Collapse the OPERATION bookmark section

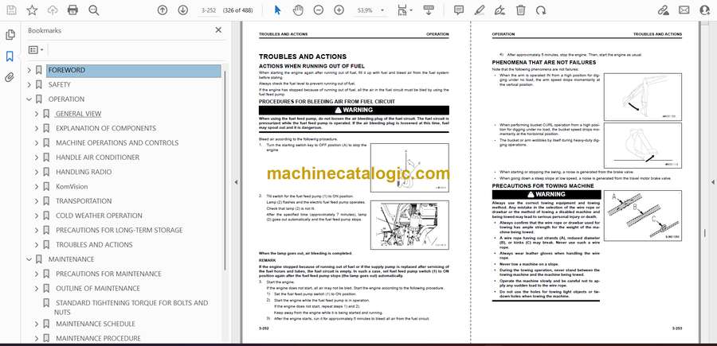tap(29, 99)
